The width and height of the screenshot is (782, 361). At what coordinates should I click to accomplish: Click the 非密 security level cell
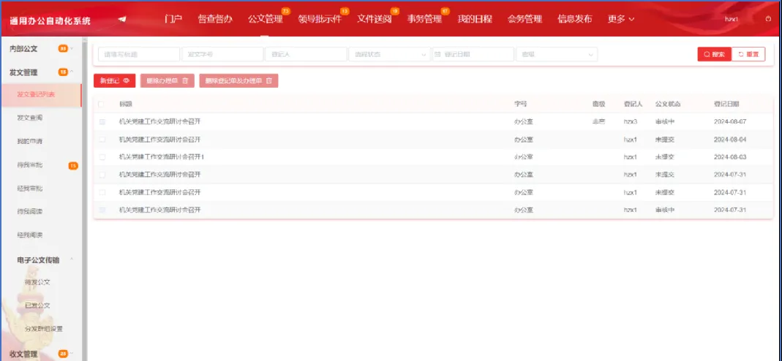coord(598,121)
